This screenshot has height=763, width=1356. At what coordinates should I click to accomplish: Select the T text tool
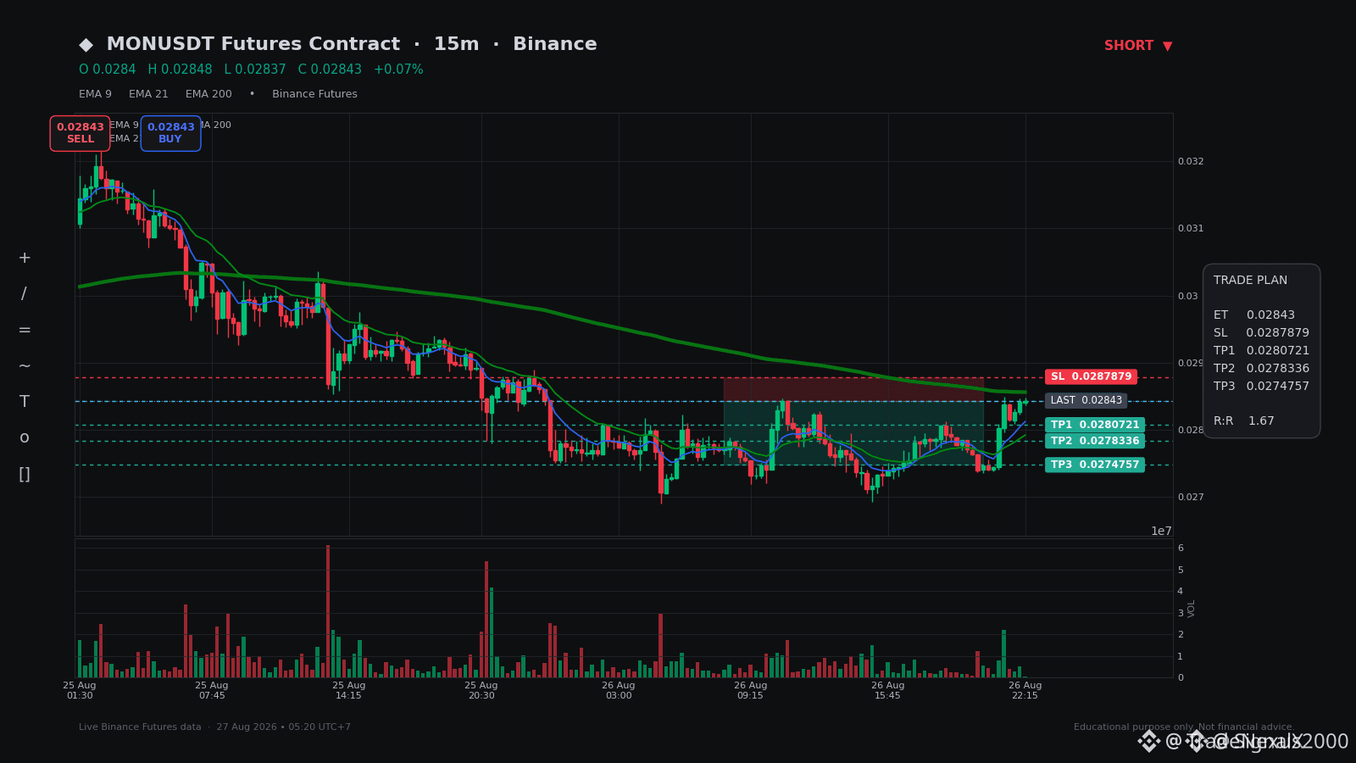coord(25,402)
